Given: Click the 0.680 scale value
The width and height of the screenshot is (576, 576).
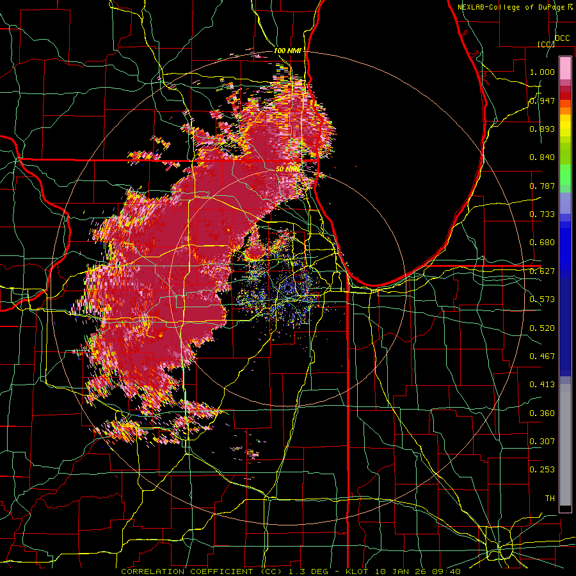Looking at the screenshot, I should (542, 243).
